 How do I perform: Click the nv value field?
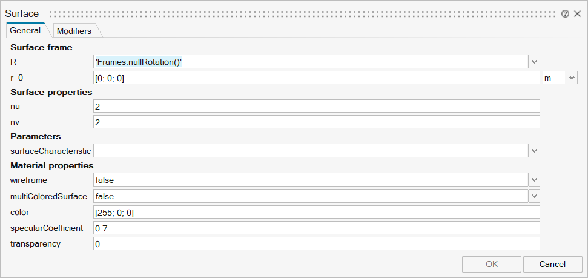point(316,122)
